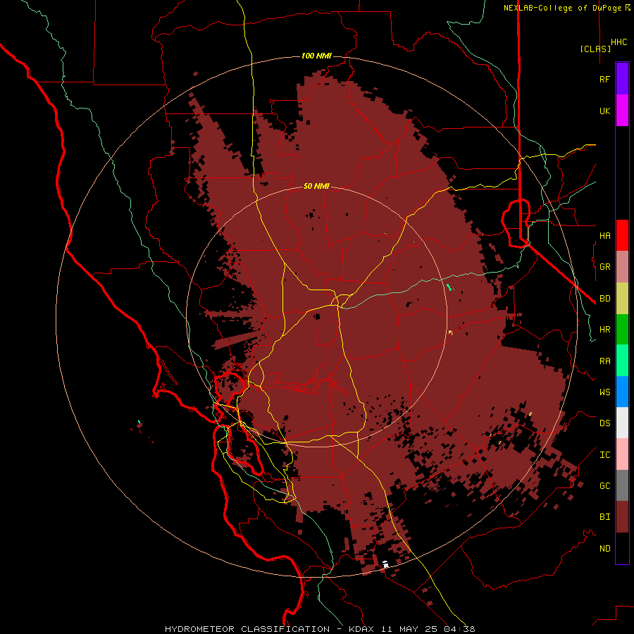Screen dimensions: 634x634
Task: Select the GC gray legend swatch
Action: point(622,485)
